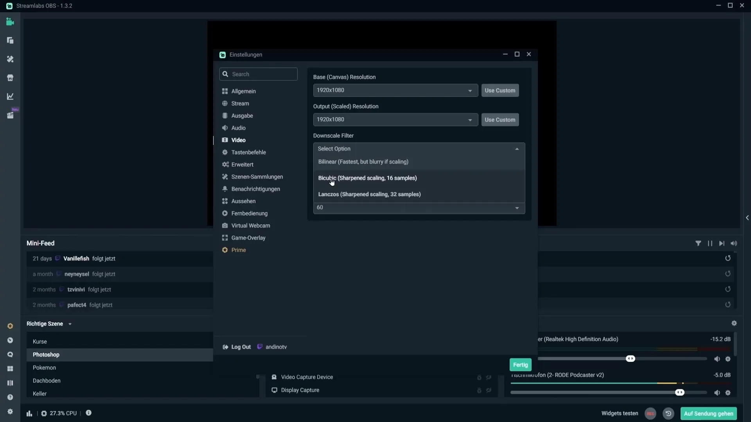This screenshot has width=751, height=422.
Task: Replay the Vanillefish follow alert
Action: [728, 258]
